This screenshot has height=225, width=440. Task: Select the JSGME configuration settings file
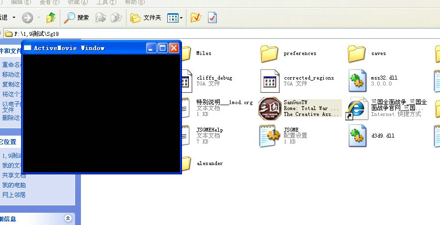269,136
